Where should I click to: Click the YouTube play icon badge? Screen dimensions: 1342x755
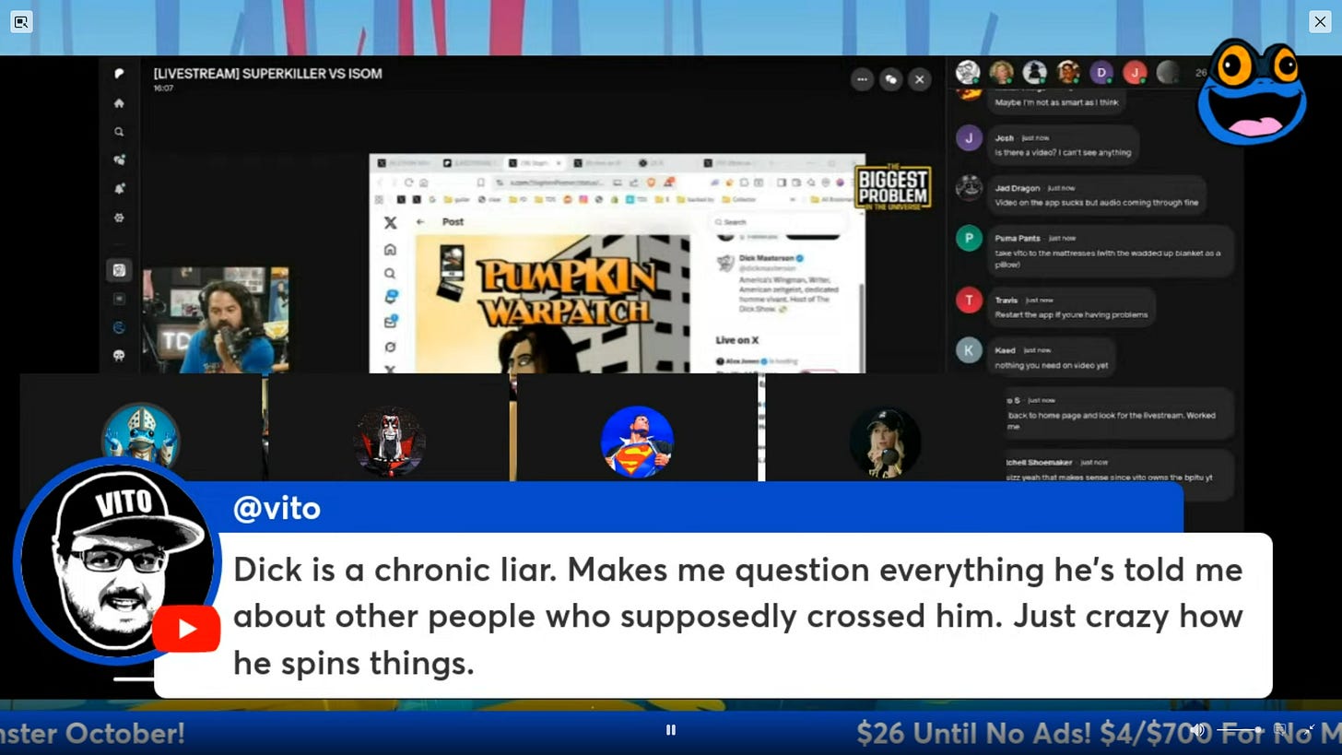(186, 629)
